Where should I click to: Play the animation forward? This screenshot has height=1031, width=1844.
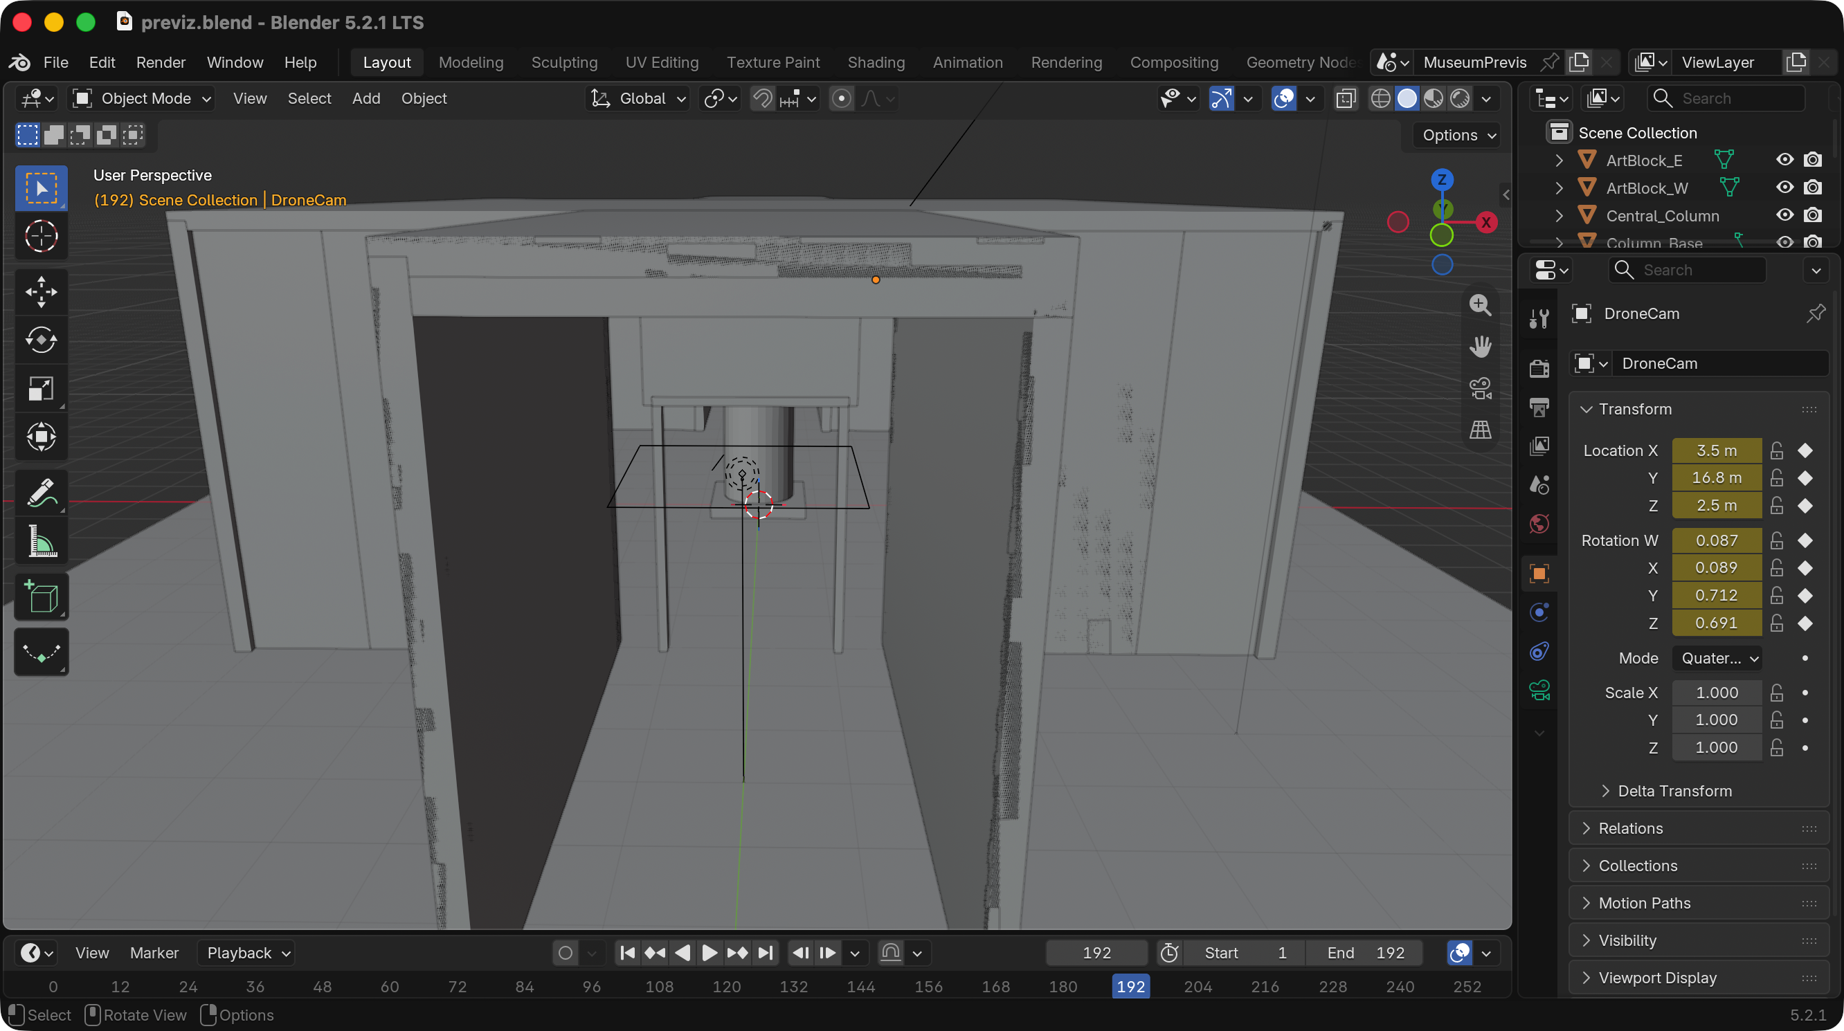[709, 953]
